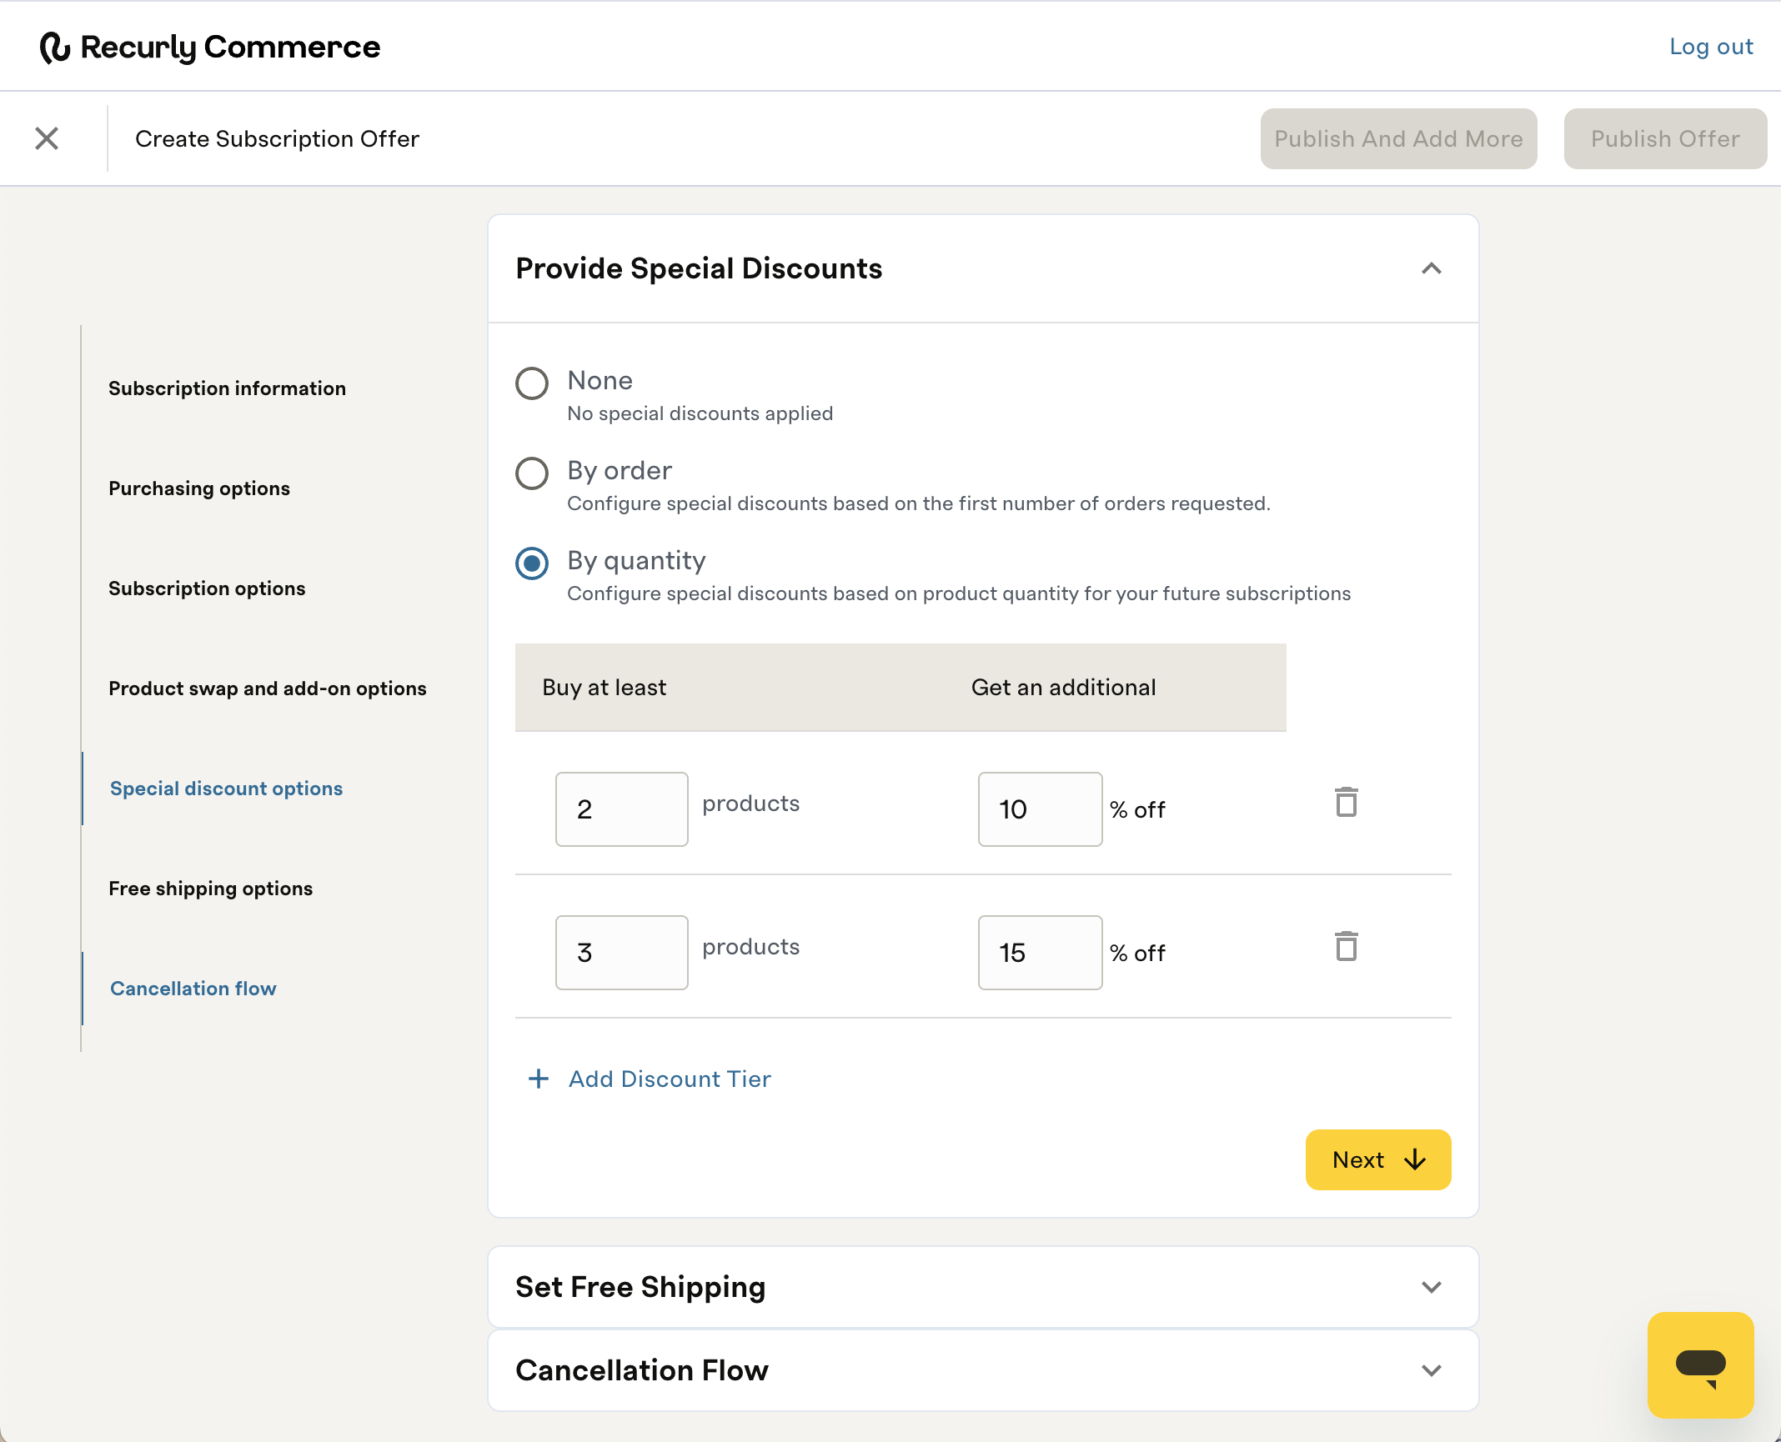Click Log out link
The height and width of the screenshot is (1442, 1781).
click(x=1710, y=47)
